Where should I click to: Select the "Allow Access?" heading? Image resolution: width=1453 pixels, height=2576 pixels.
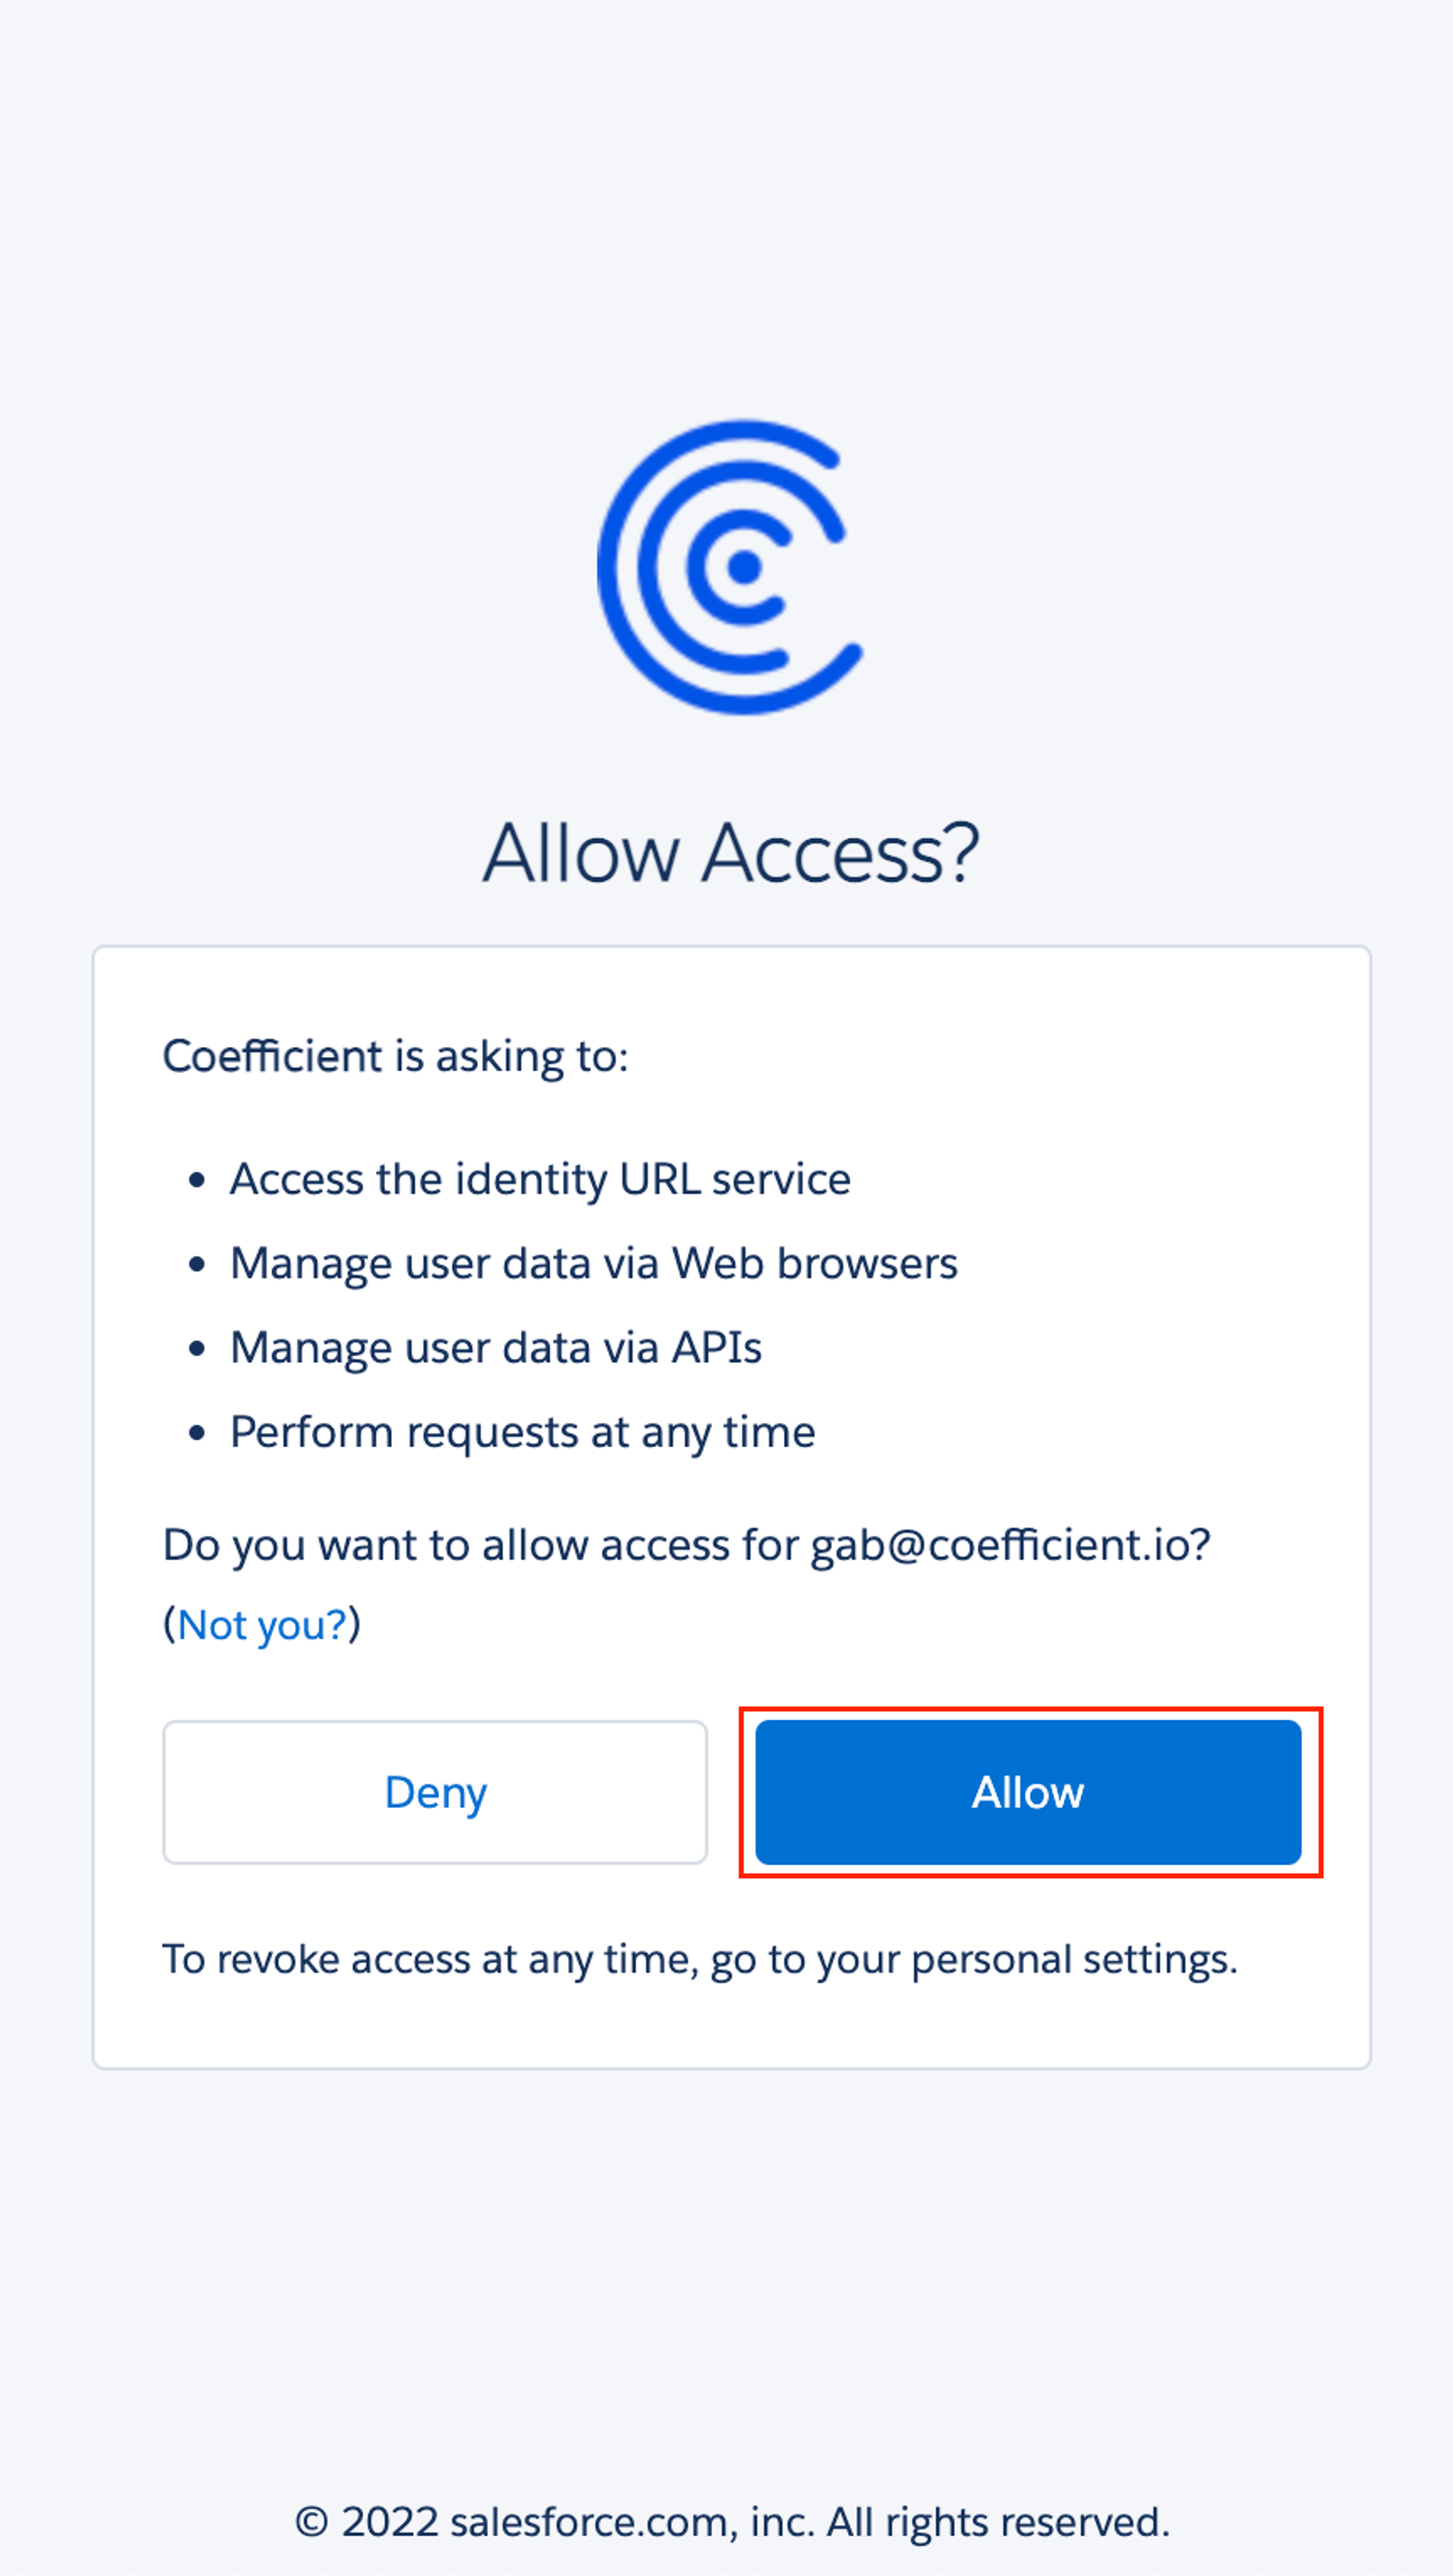pyautogui.click(x=731, y=853)
